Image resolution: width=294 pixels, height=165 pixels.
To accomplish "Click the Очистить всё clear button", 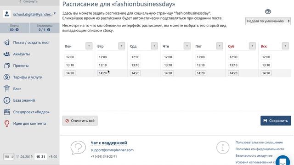I will coord(80,121).
